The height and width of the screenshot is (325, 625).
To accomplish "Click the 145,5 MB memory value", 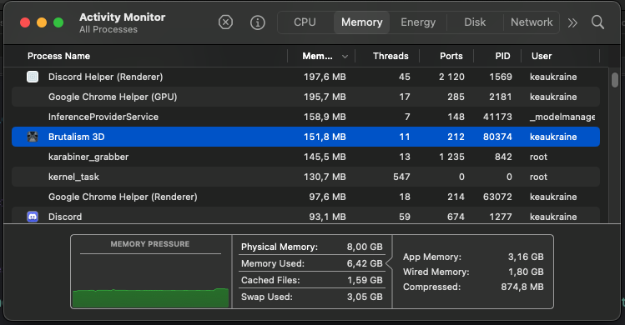I will pos(325,157).
